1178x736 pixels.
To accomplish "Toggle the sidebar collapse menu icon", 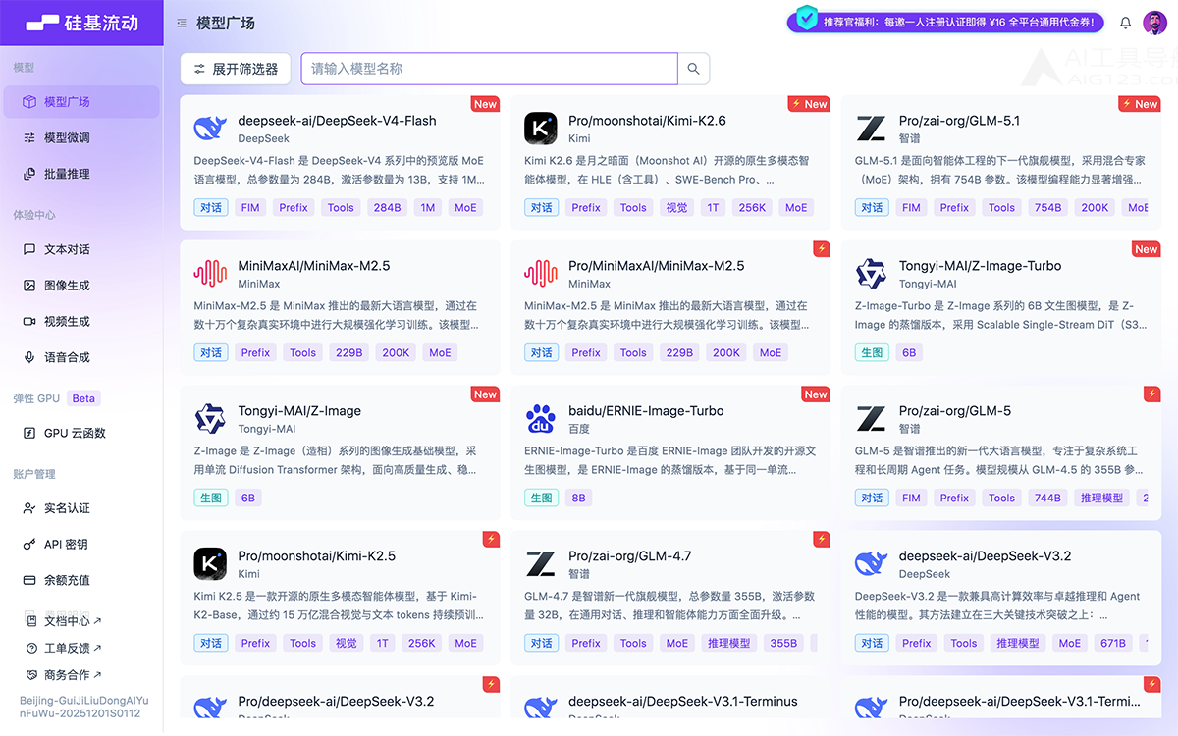I will 182,23.
